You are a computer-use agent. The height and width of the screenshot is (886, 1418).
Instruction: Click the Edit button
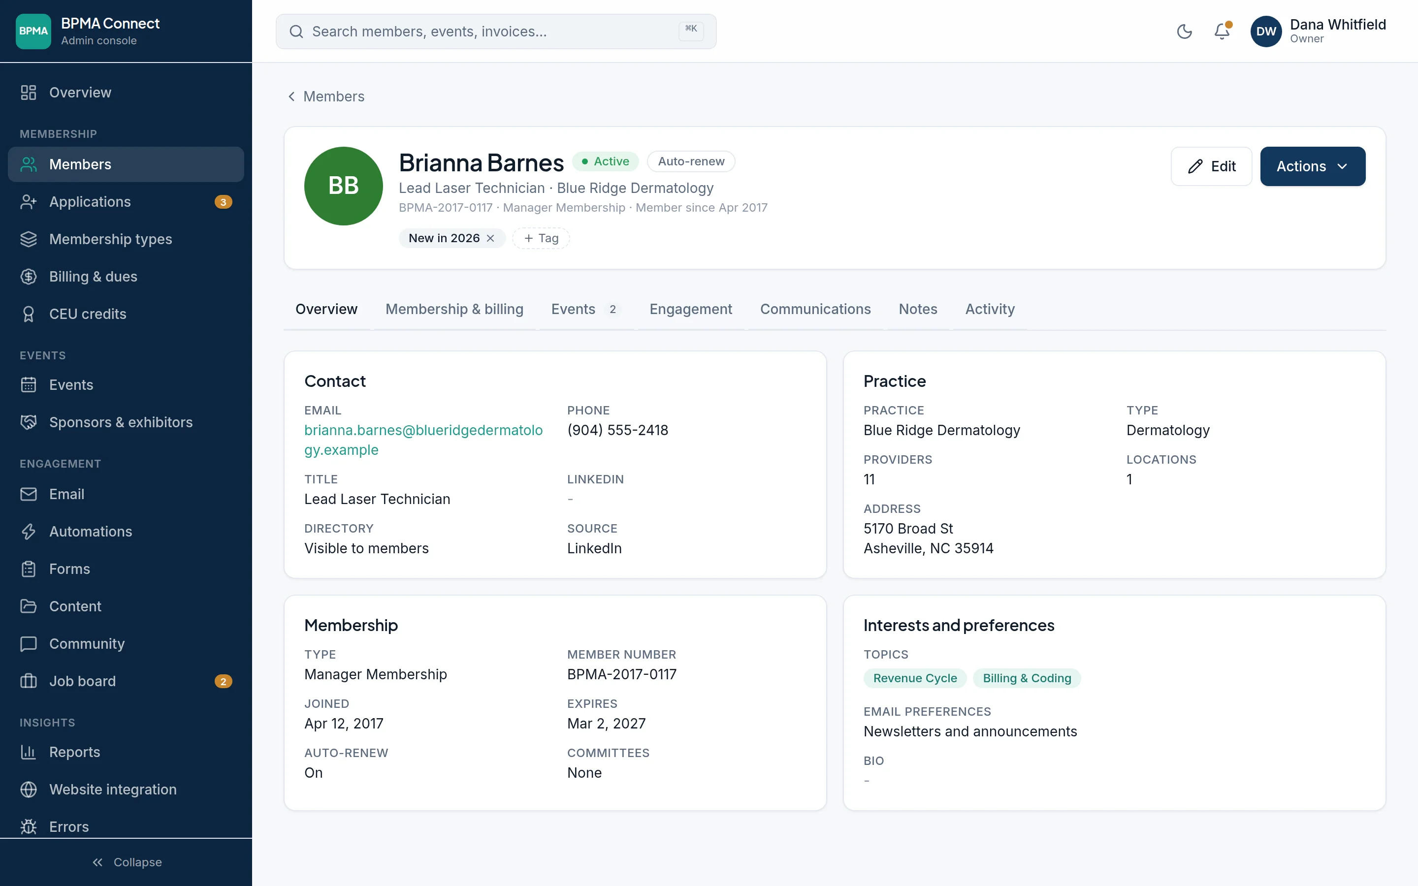click(x=1211, y=166)
